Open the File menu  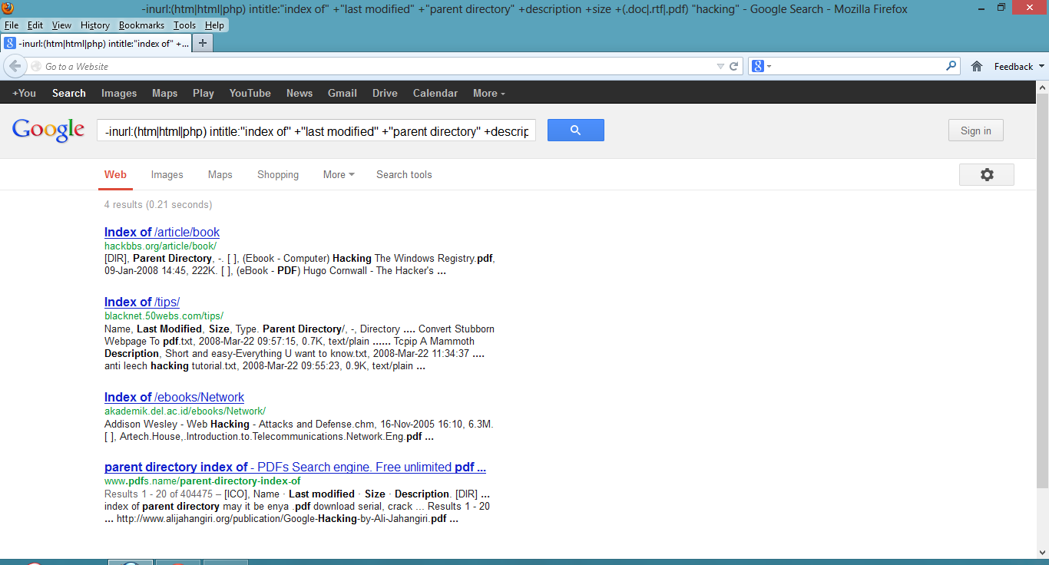pos(11,25)
